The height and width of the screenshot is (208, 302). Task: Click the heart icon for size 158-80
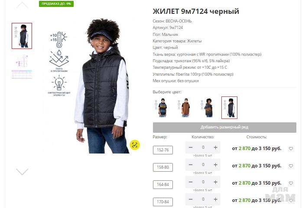[x=291, y=166]
